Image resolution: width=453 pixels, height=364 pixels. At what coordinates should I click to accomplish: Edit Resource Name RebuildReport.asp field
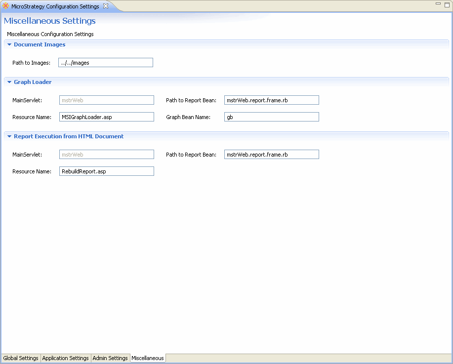click(107, 171)
